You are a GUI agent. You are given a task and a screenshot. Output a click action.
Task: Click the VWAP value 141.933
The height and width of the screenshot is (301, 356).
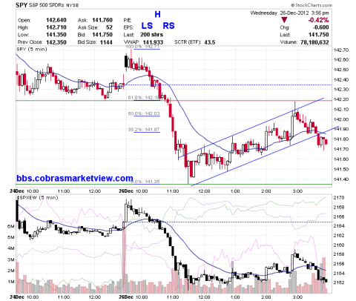[153, 42]
